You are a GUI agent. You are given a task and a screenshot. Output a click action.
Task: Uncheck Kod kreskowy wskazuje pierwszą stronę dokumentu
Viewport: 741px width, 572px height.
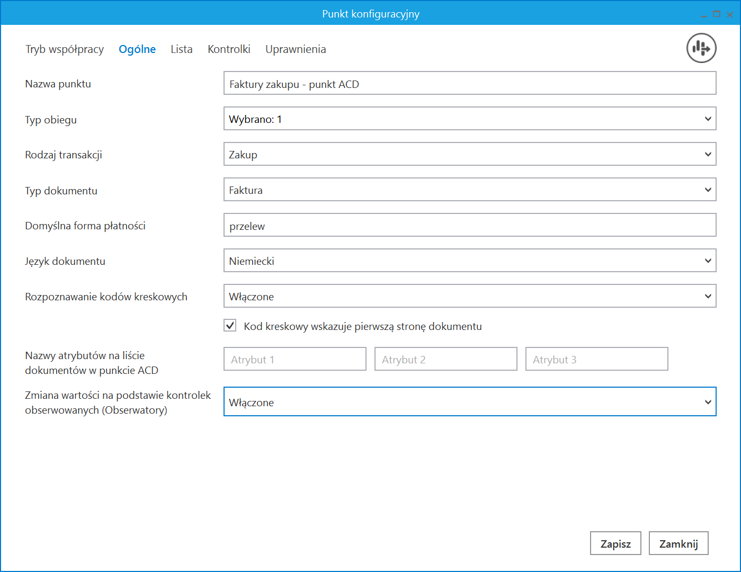[230, 326]
